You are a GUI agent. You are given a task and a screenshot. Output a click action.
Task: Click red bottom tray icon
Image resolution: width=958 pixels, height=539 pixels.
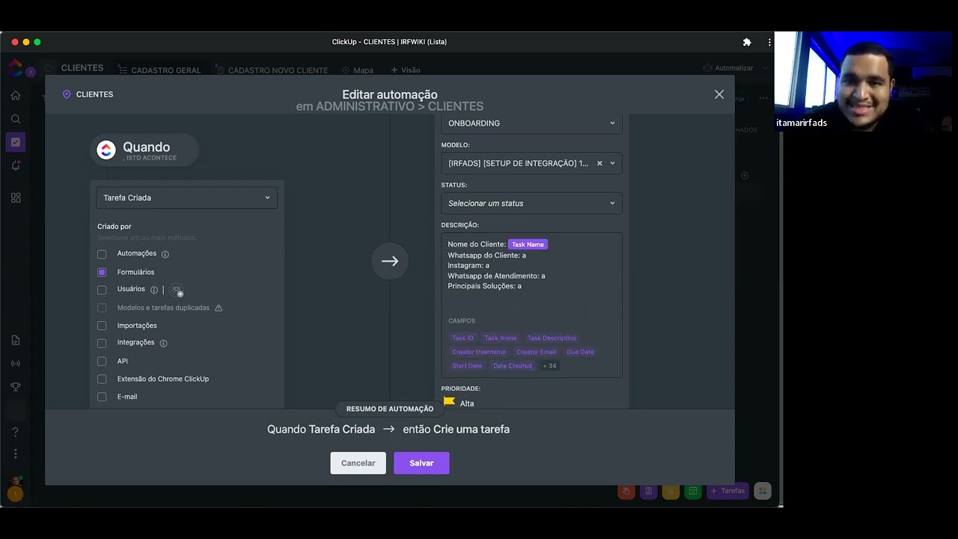click(626, 491)
